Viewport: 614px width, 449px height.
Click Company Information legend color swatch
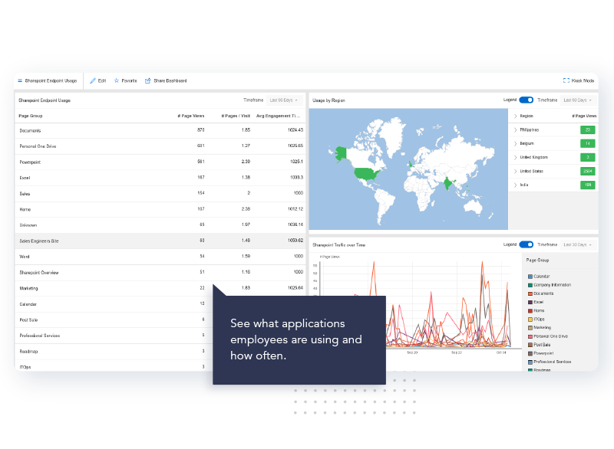pos(530,285)
